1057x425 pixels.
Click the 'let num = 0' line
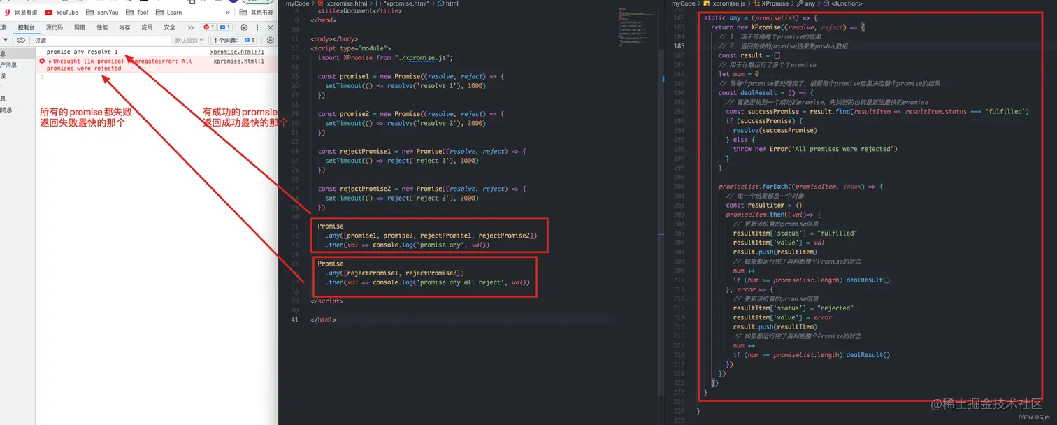pyautogui.click(x=739, y=74)
